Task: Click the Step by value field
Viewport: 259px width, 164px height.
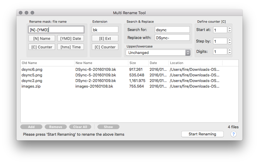Action: [220, 41]
